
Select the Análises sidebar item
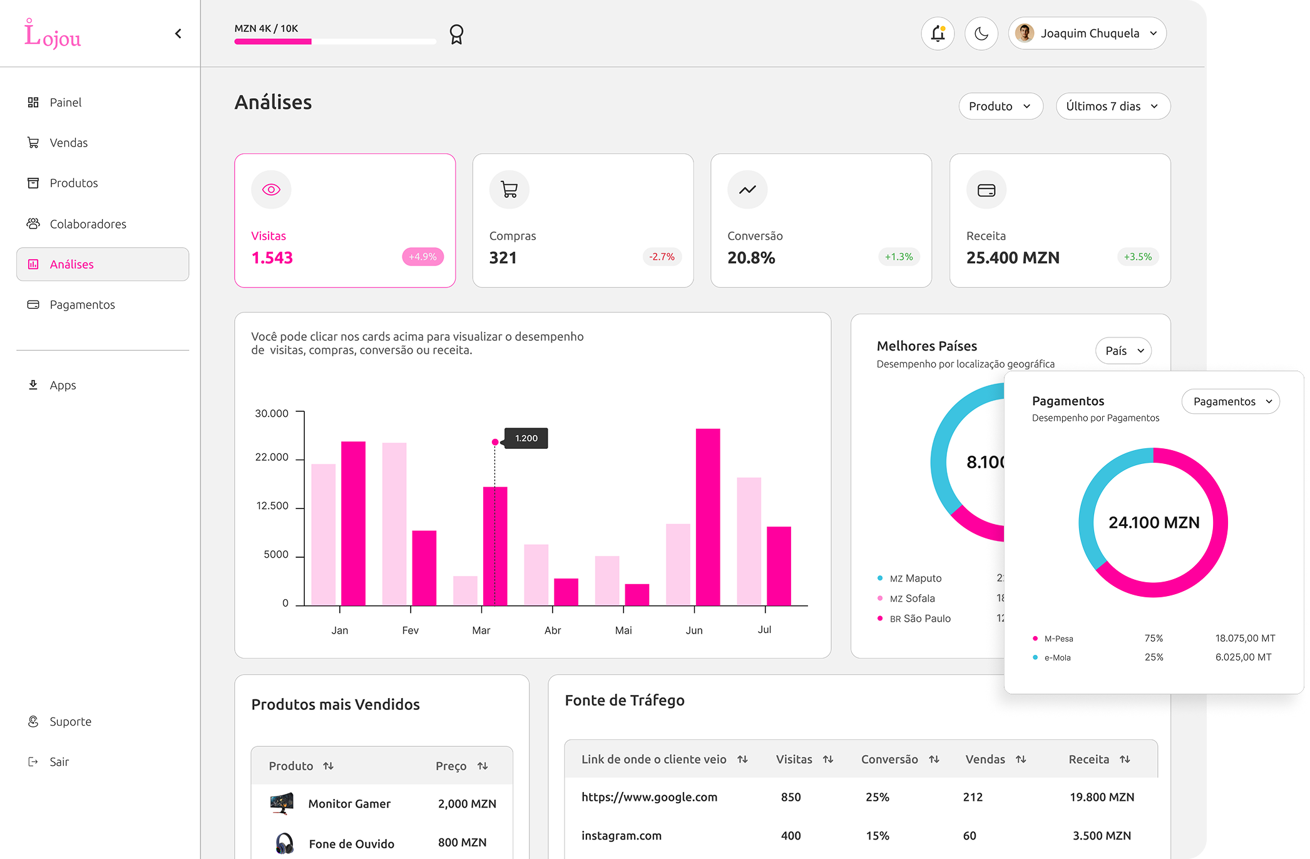pos(103,264)
